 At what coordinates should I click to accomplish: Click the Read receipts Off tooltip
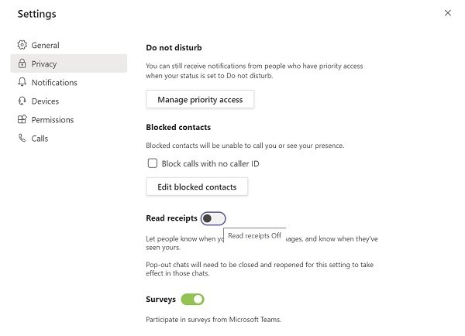pyautogui.click(x=254, y=236)
